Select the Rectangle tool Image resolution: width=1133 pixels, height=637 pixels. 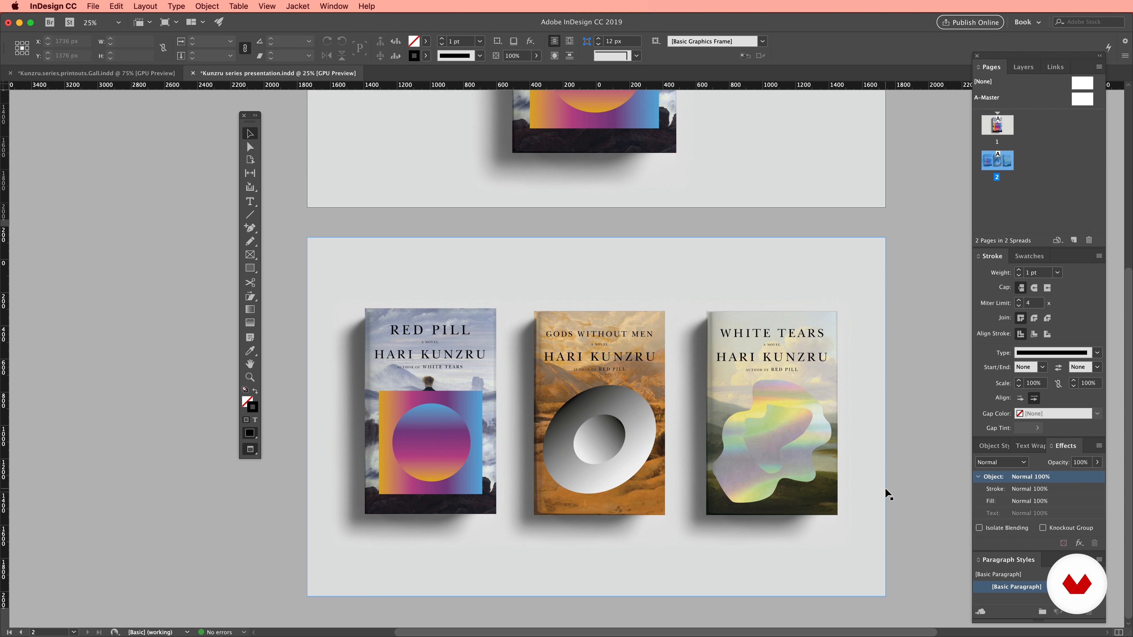tap(250, 268)
